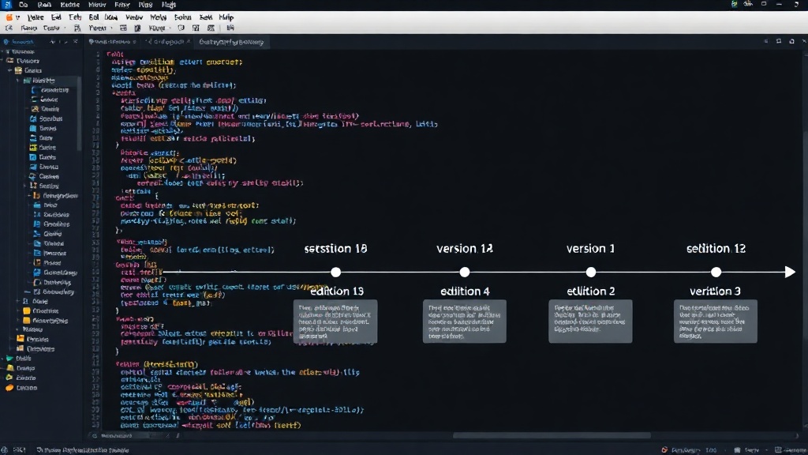The height and width of the screenshot is (455, 808).
Task: Click the yellow folder icon below Boundary item
Action: click(26, 310)
